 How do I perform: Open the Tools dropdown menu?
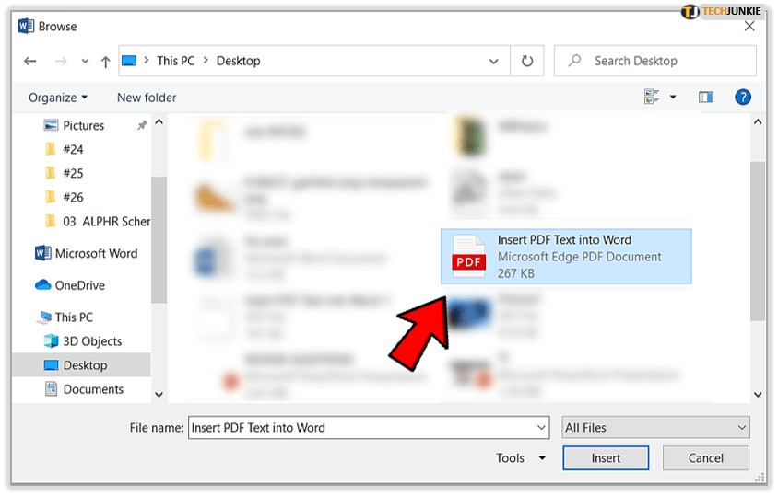point(521,457)
